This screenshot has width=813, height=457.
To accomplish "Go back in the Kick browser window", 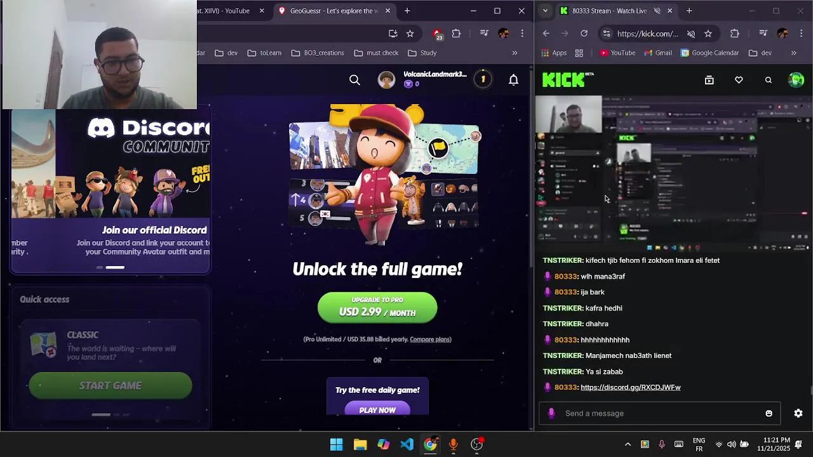I will pos(546,34).
